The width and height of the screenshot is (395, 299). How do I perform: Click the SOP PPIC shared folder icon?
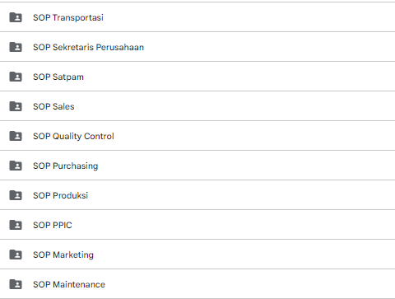click(x=16, y=225)
